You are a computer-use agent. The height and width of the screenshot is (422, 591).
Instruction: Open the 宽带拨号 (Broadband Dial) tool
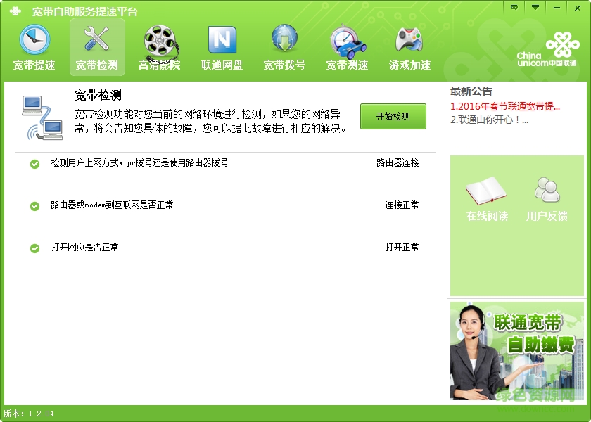(284, 46)
